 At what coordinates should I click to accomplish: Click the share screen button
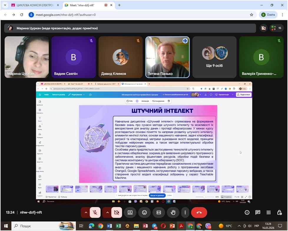coord(130,212)
